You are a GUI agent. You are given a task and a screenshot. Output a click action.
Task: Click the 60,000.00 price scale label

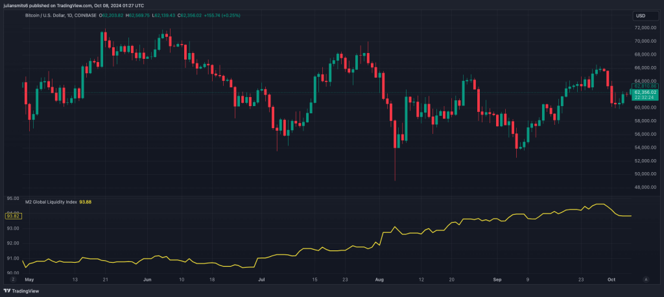(x=645, y=107)
